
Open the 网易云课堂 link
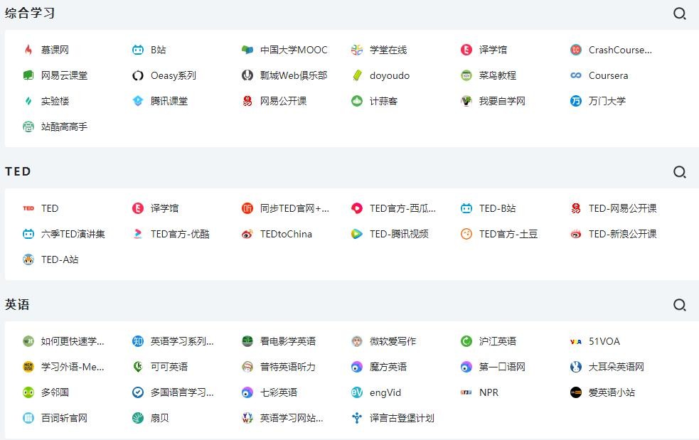click(x=64, y=75)
